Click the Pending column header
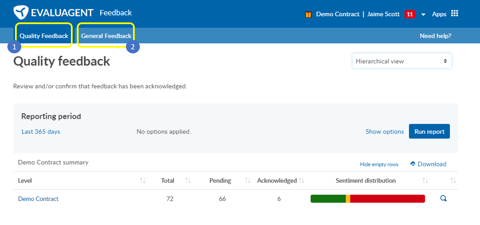Image resolution: width=480 pixels, height=225 pixels. coord(220,180)
